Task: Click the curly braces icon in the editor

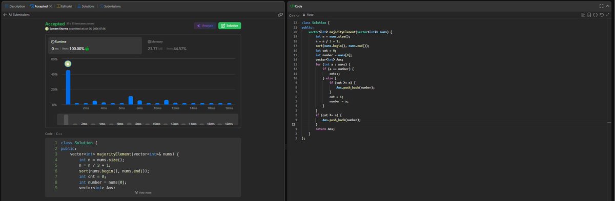Action: coord(596,15)
